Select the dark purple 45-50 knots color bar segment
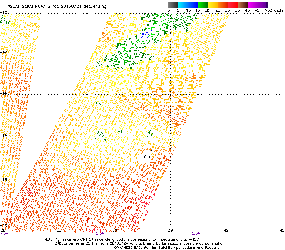Screen dimensions: 285x250 tap(263, 5)
